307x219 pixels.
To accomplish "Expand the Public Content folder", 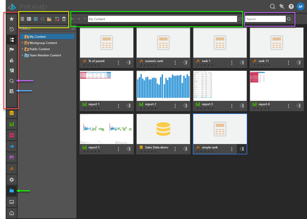I will coord(23,49).
